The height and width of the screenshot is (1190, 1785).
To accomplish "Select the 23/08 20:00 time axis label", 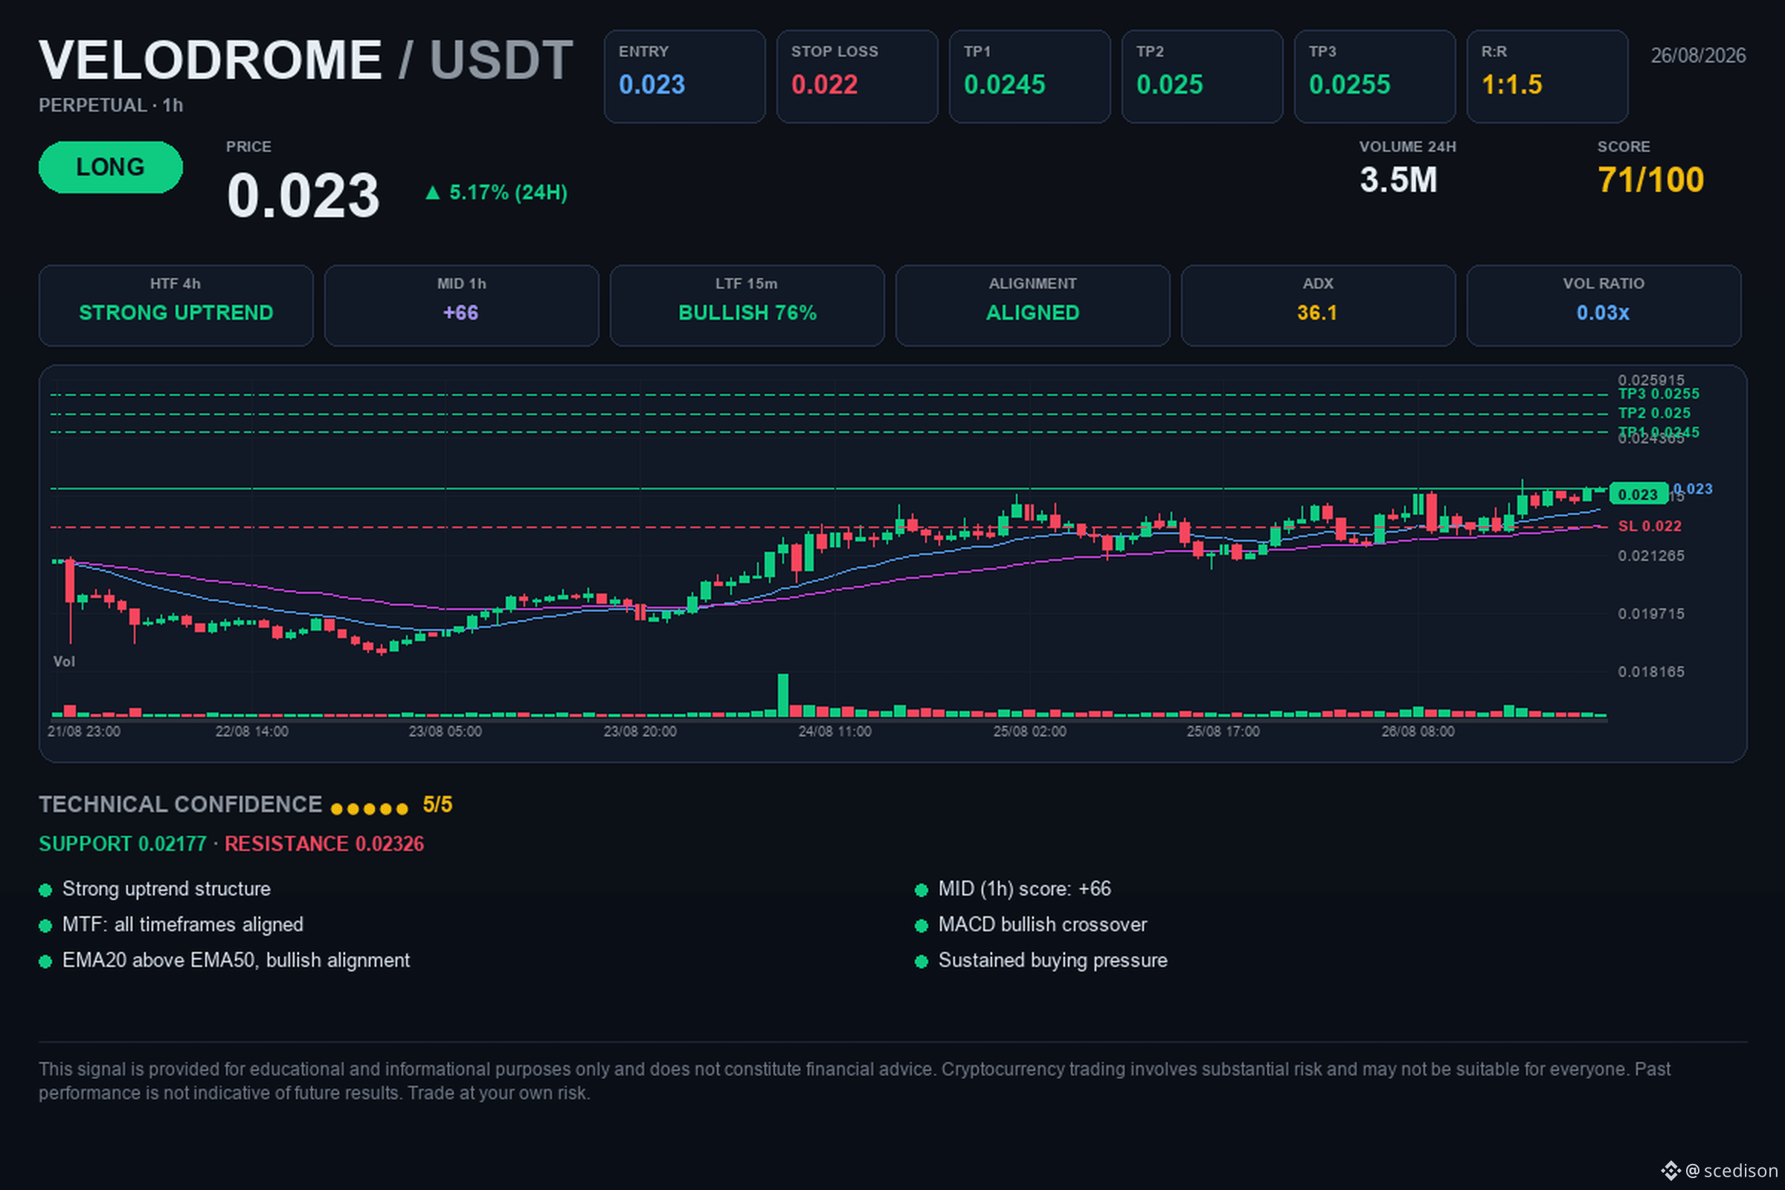I will tap(640, 731).
